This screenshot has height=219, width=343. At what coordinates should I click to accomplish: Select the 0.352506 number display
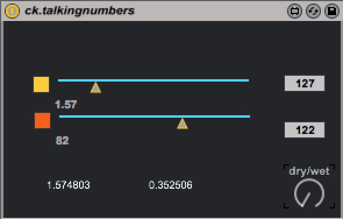(x=170, y=185)
